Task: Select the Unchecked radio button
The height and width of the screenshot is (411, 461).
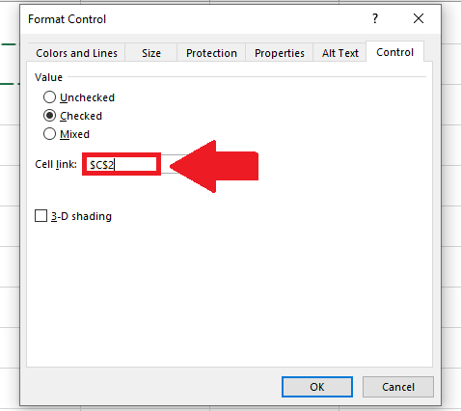Action: (x=49, y=97)
